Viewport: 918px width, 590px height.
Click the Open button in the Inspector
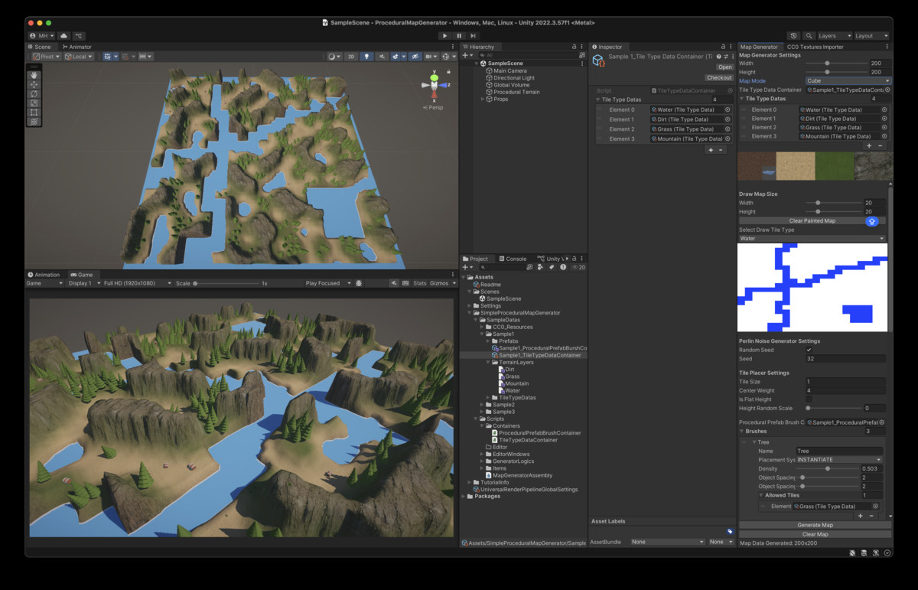[724, 67]
